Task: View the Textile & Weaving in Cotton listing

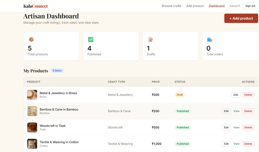Action: 237,144
